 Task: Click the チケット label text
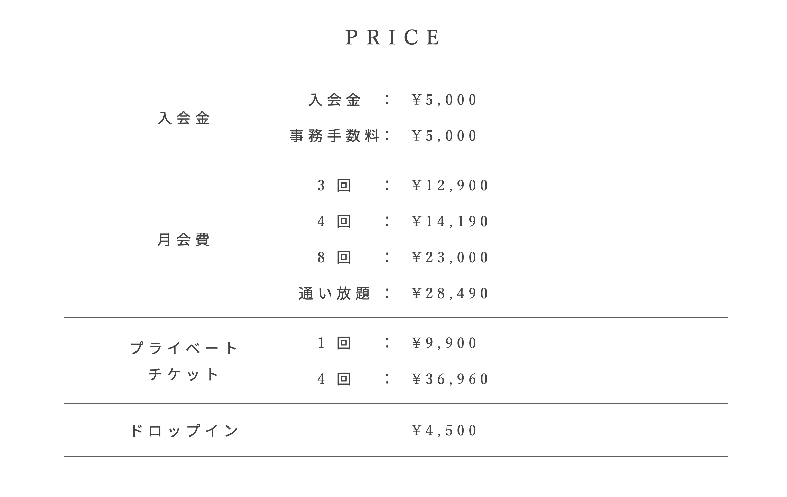click(184, 374)
